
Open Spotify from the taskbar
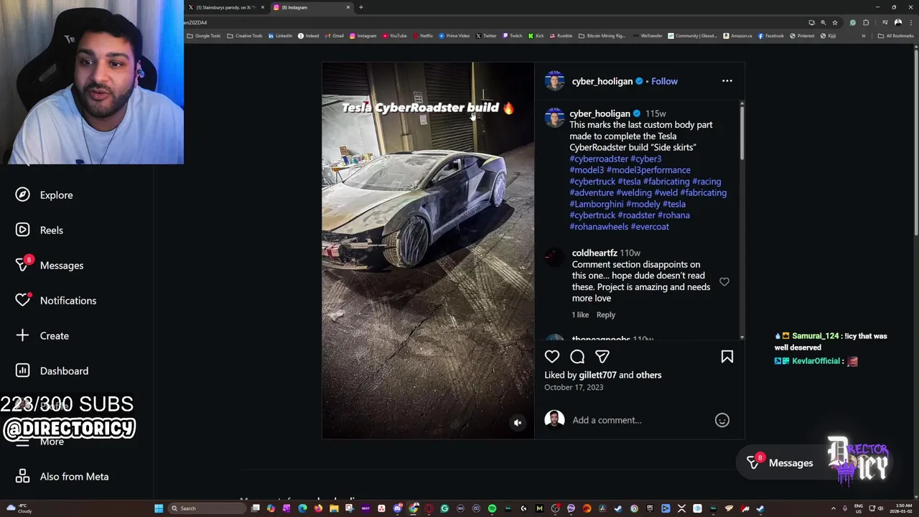point(492,508)
